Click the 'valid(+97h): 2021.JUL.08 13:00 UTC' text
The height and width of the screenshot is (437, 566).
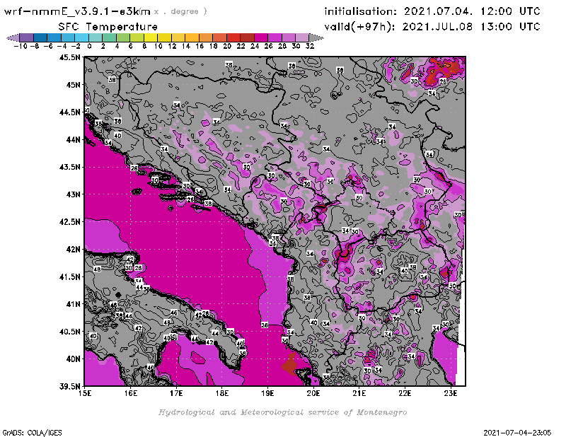432,26
